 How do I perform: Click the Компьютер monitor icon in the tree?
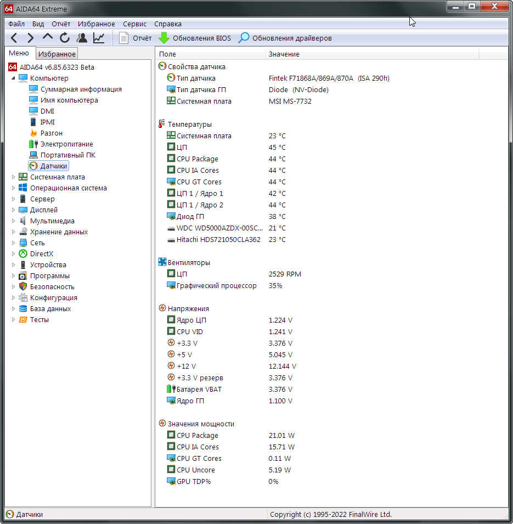coord(23,78)
